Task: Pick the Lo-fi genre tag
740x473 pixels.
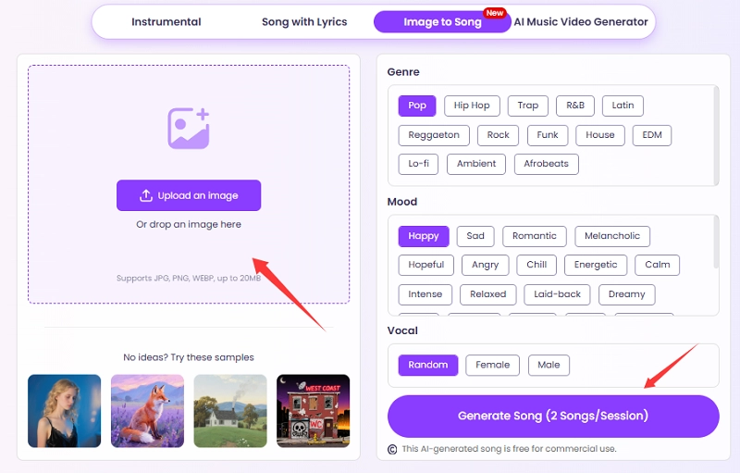Action: 418,164
